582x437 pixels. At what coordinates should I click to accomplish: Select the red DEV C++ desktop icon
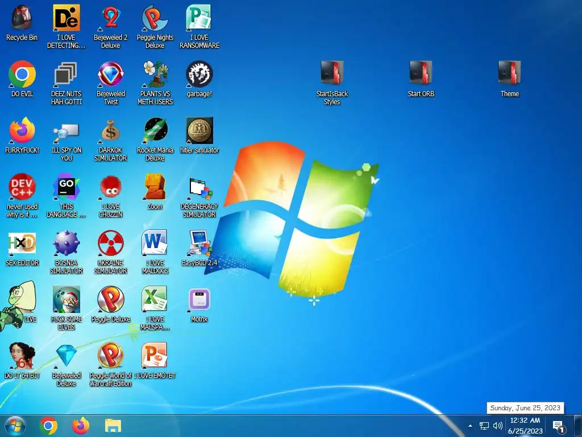pos(22,187)
